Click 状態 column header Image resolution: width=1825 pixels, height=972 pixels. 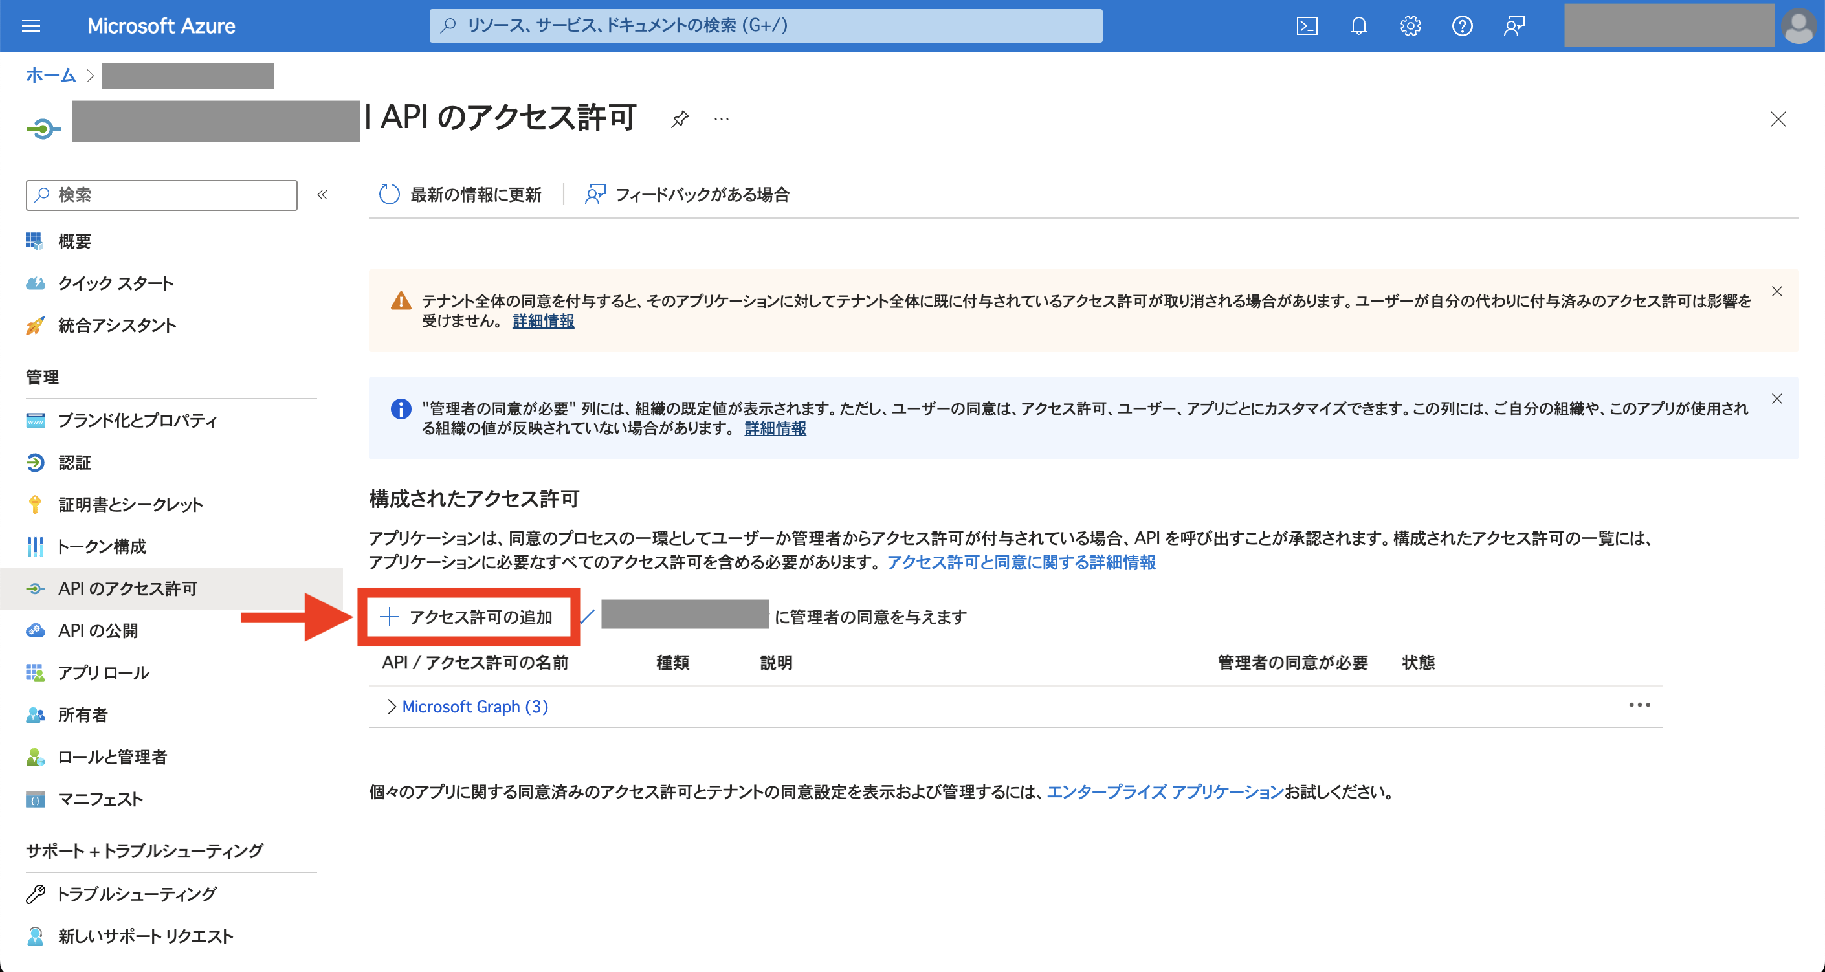click(x=1419, y=663)
